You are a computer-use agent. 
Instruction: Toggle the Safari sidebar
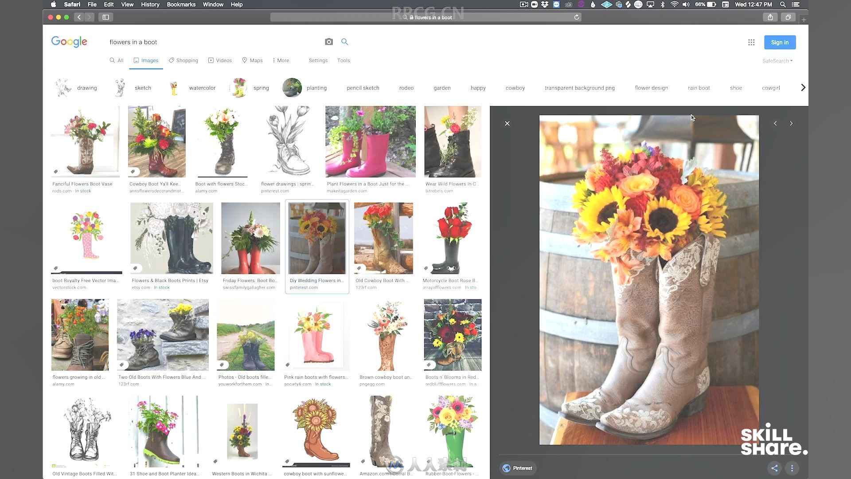105,17
